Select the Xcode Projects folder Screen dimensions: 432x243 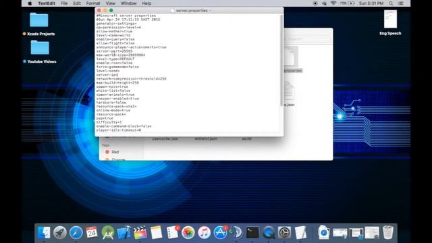pos(39,24)
